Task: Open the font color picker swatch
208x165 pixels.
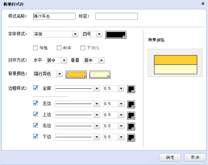Action: (116, 35)
